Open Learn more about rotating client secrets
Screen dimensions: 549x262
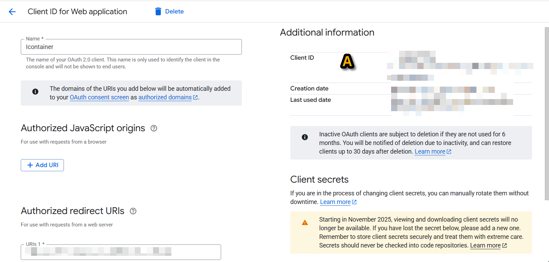pos(335,202)
